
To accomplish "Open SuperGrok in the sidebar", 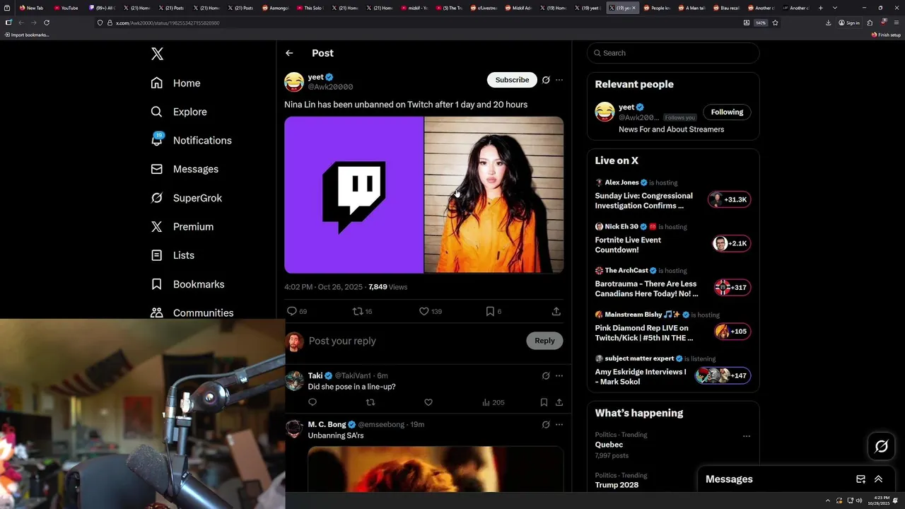I will [x=187, y=198].
